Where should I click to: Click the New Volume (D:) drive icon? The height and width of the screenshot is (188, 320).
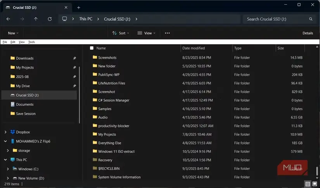click(15, 178)
